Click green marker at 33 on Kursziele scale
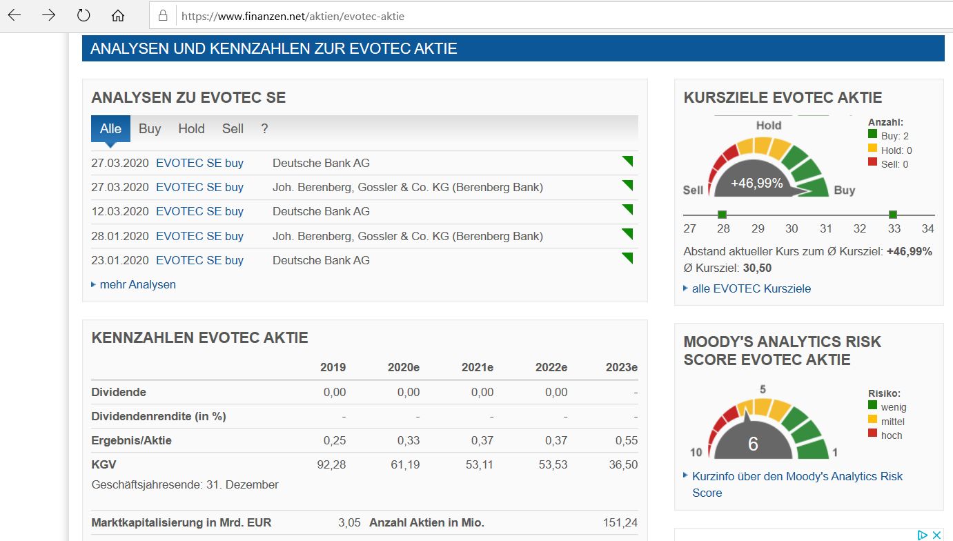The height and width of the screenshot is (541, 953). coord(892,215)
